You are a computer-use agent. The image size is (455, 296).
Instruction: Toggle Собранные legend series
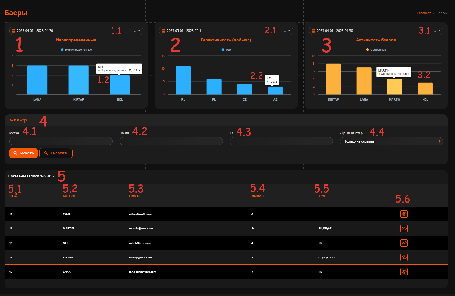pos(376,50)
